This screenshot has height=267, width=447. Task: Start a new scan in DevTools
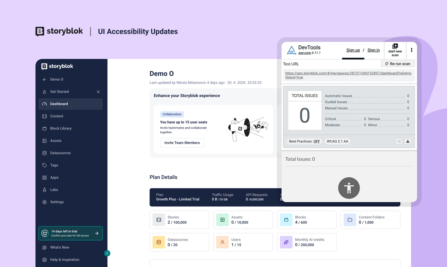click(x=395, y=50)
